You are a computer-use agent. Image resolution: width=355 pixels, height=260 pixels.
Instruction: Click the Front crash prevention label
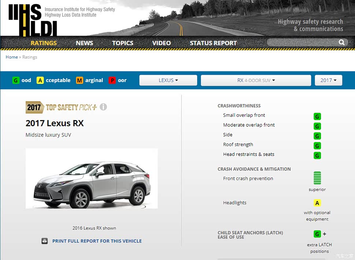click(248, 178)
